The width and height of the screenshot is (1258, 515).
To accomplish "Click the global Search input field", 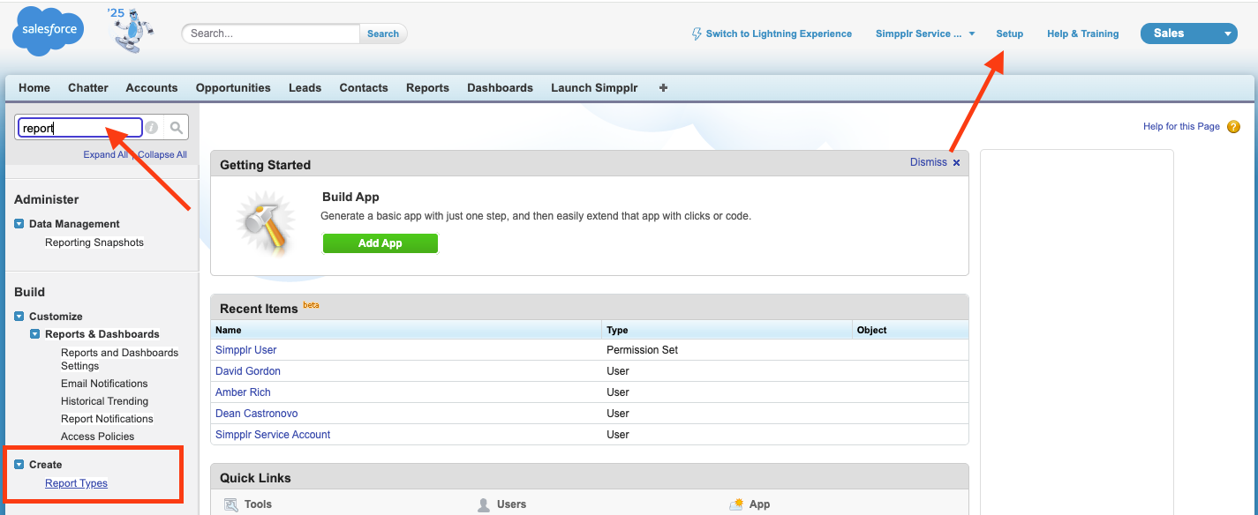I will click(x=271, y=34).
